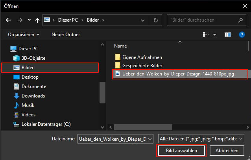The height and width of the screenshot is (160, 251).
Task: Click the search magnifier icon
Action: coord(240,20)
